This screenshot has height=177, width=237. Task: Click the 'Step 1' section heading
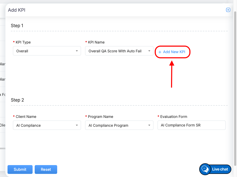pyautogui.click(x=17, y=26)
